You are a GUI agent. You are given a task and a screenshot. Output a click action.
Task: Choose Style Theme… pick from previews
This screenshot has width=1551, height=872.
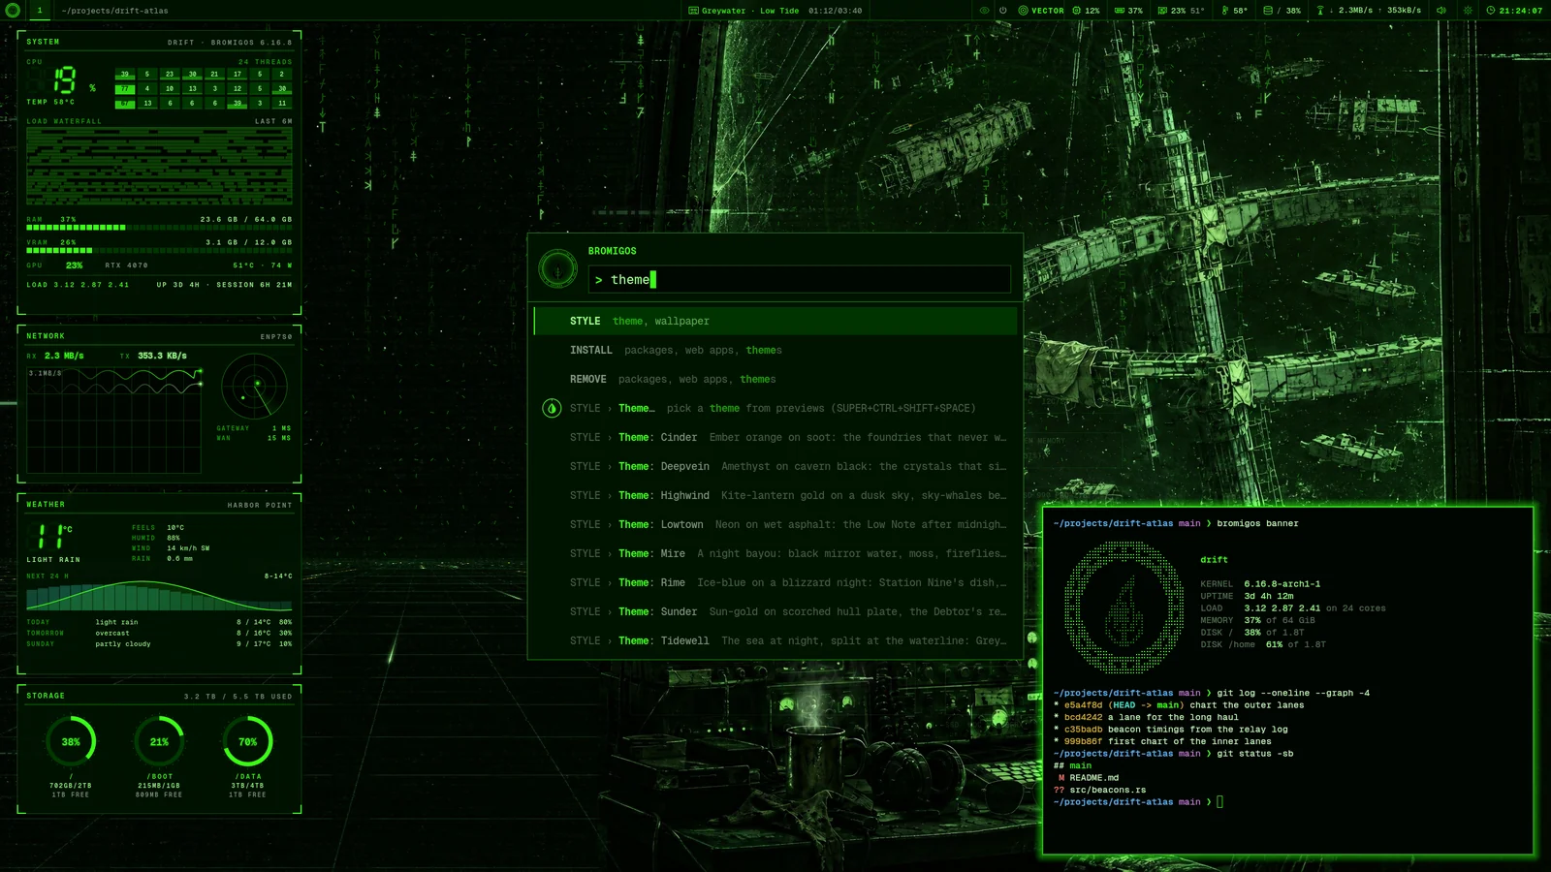pos(775,408)
